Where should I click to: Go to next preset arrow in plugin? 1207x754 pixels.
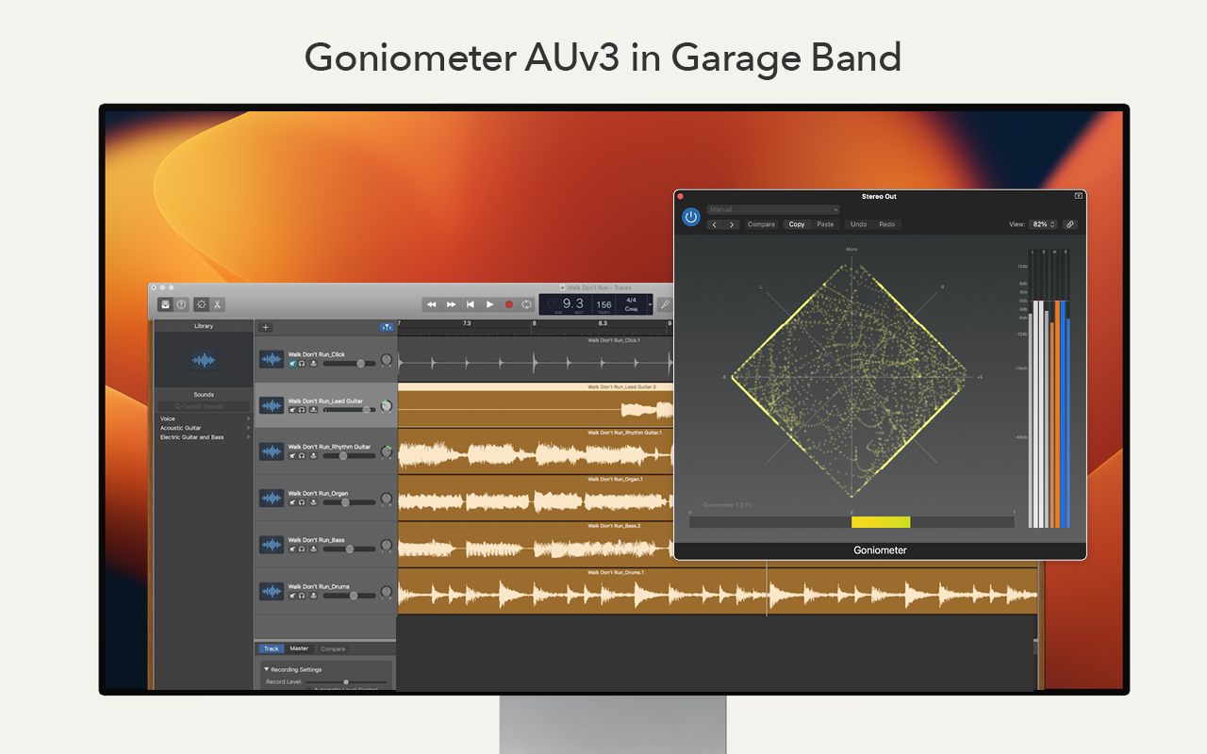[732, 224]
